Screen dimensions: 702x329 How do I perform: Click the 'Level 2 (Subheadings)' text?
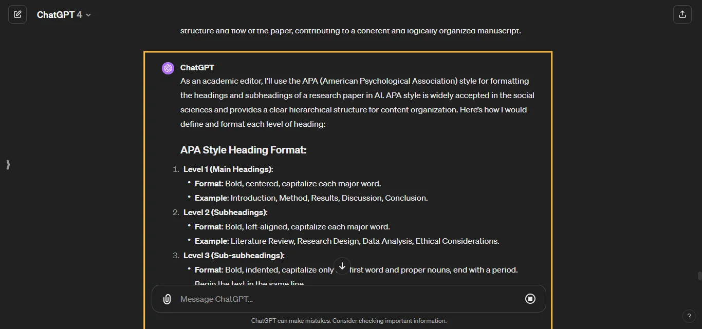click(x=225, y=212)
